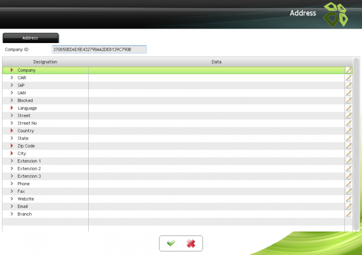Expand the red arrow beside Country

click(x=12, y=130)
